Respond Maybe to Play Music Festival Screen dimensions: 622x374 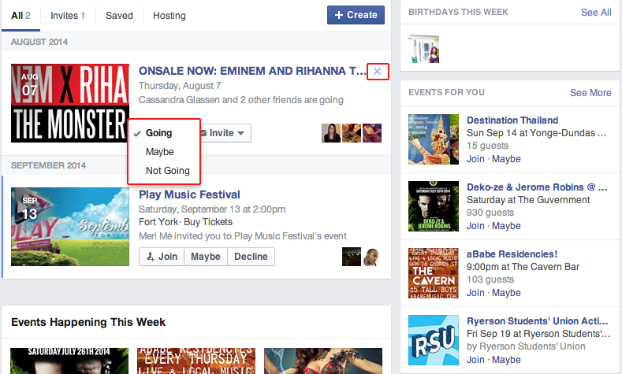206,257
